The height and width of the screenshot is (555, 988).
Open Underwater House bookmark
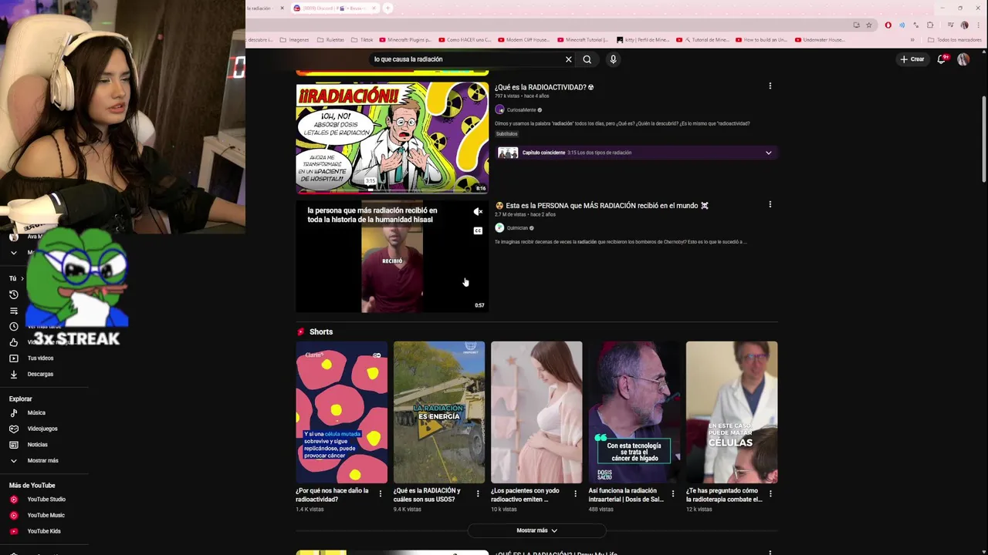819,40
